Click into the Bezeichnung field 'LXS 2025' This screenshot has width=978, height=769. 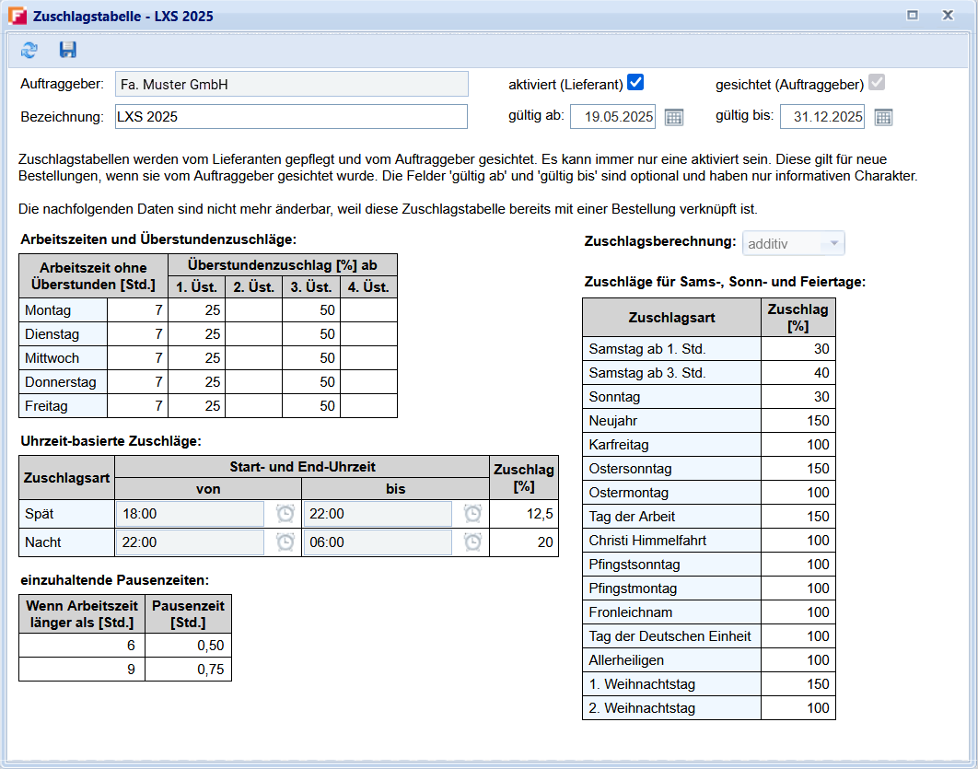coord(291,117)
